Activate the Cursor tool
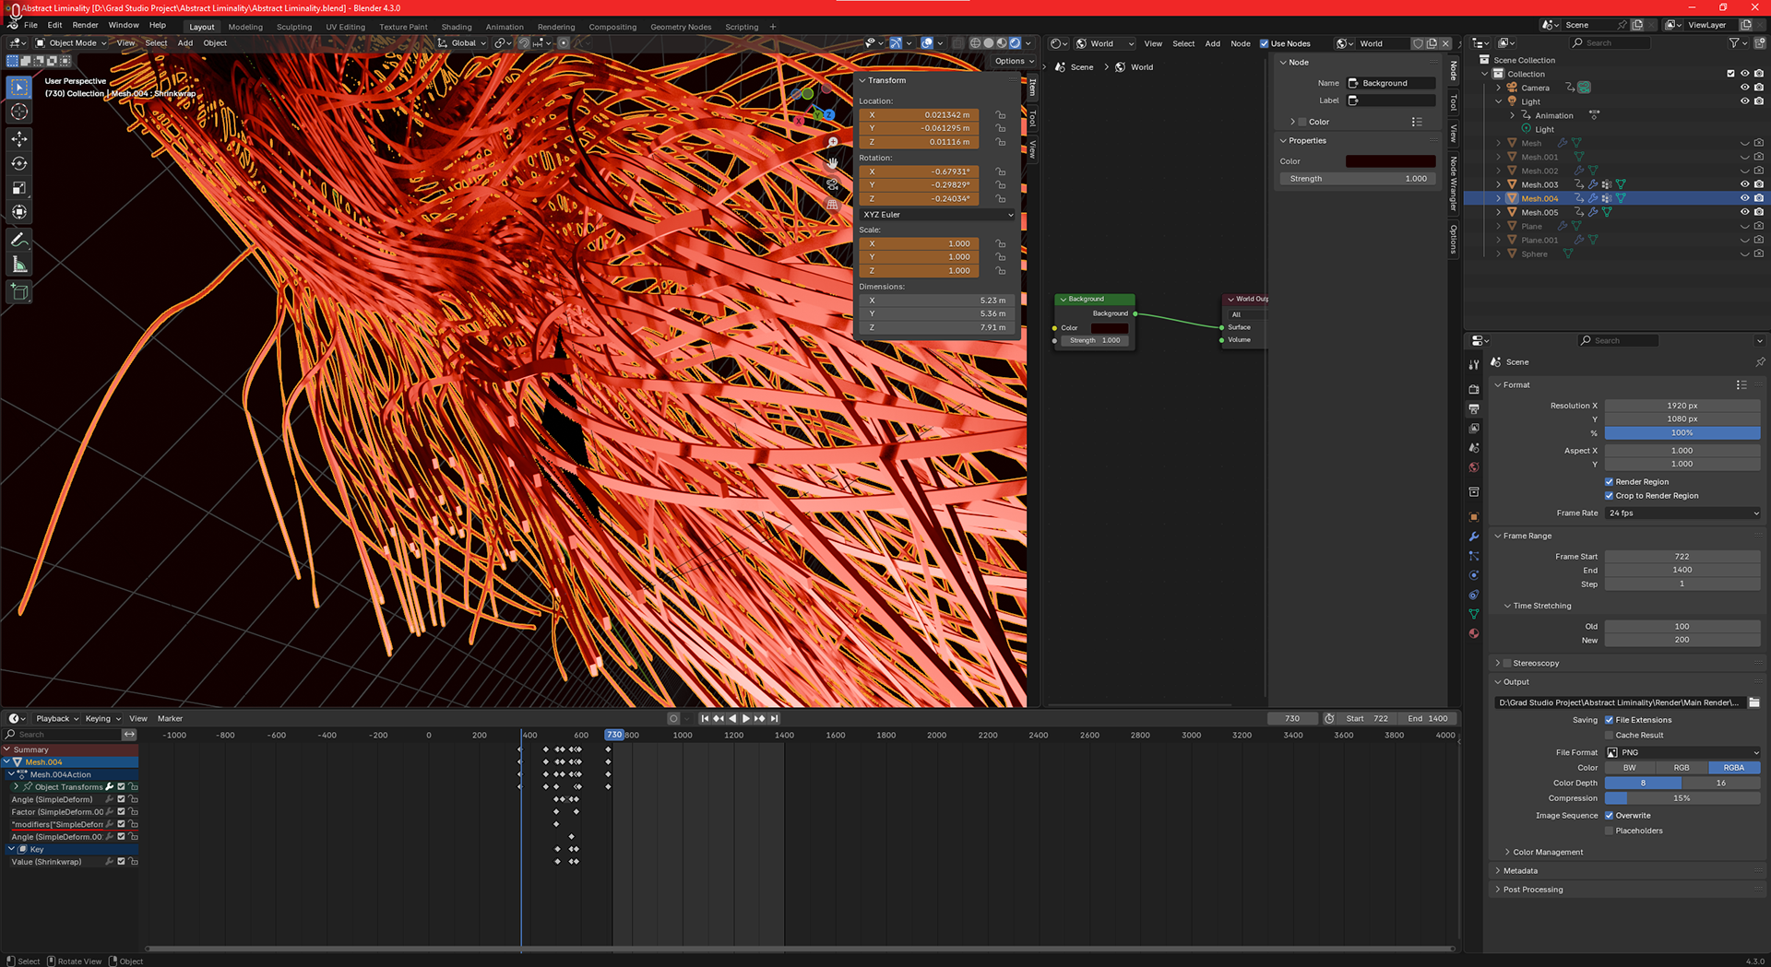The image size is (1771, 967). [x=19, y=112]
